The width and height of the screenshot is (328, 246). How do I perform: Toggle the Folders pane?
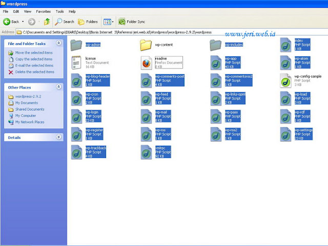pos(88,22)
